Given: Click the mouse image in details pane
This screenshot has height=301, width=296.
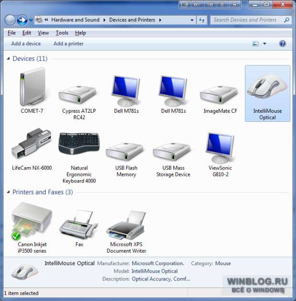Looking at the screenshot, I should (x=24, y=272).
